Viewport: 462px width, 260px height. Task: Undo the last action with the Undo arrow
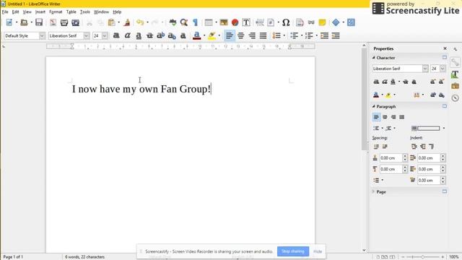click(140, 22)
